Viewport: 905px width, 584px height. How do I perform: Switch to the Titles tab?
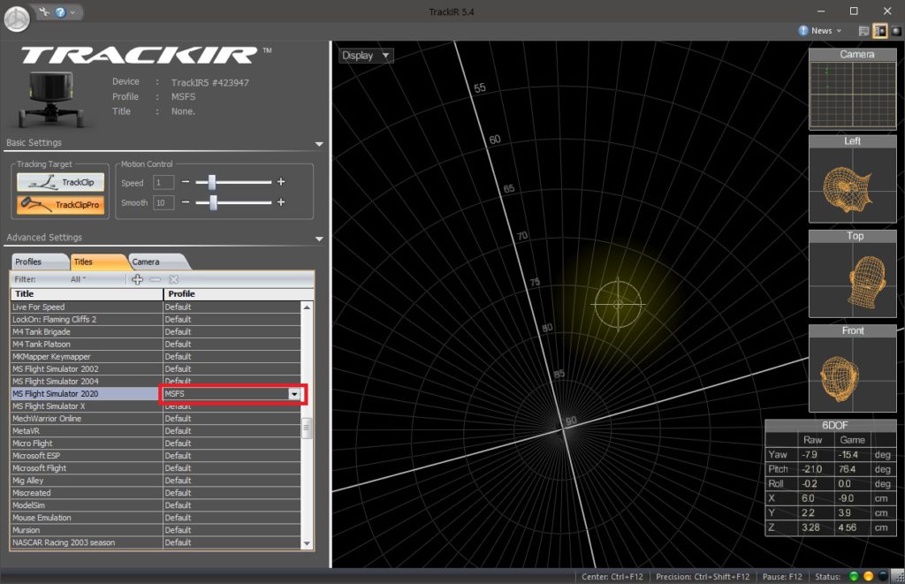[x=97, y=262]
